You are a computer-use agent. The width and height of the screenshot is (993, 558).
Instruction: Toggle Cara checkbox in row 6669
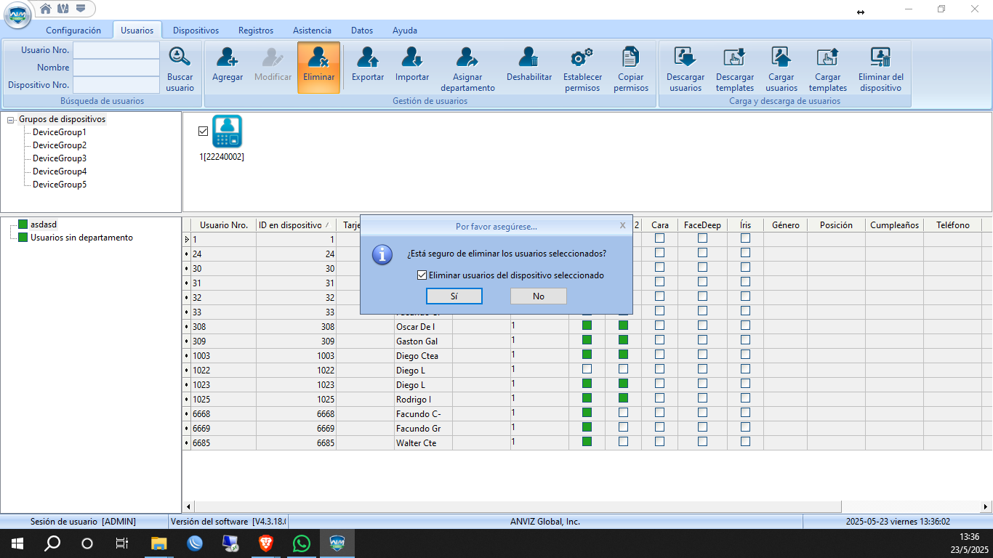coord(659,427)
